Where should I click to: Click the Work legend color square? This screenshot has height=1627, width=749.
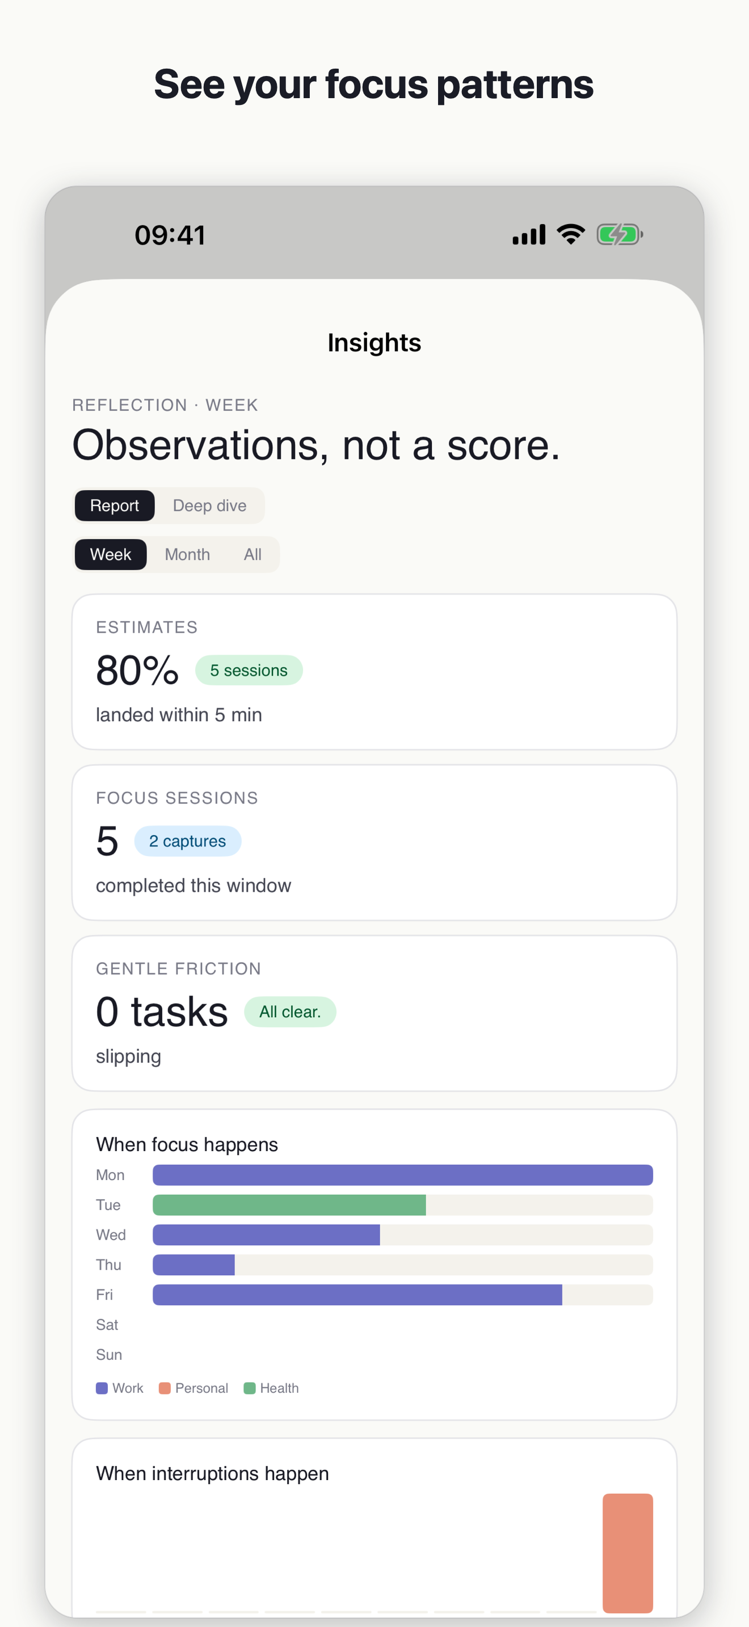(102, 1388)
